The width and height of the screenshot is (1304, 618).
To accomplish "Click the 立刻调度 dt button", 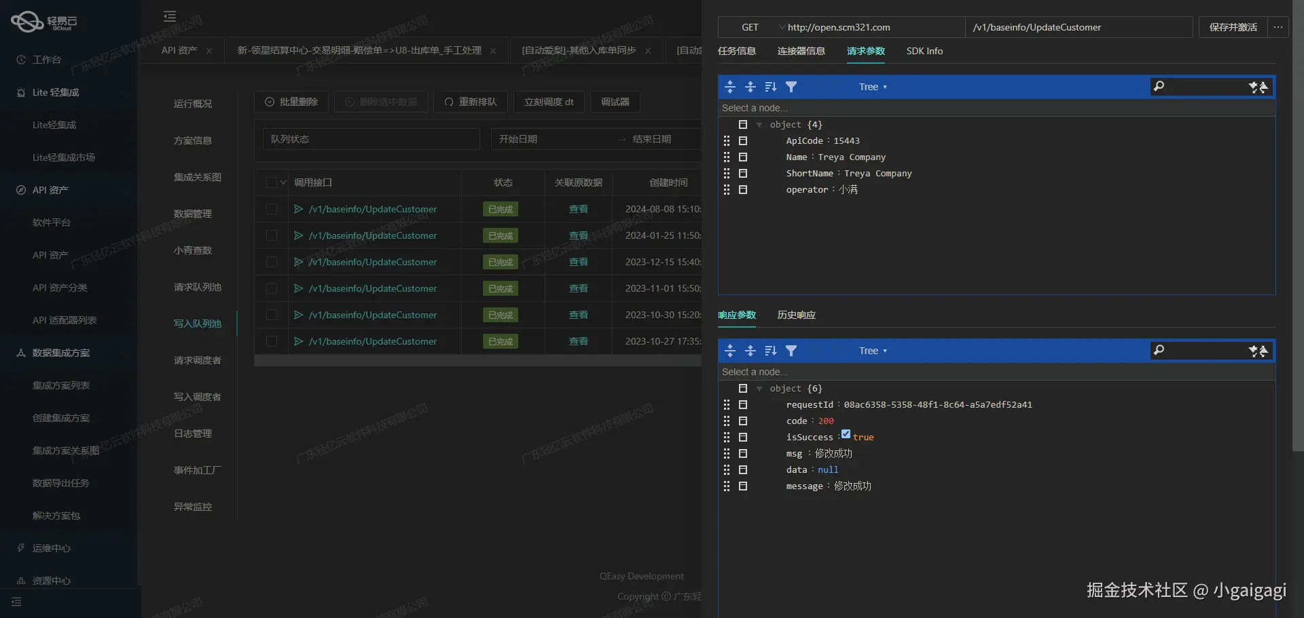I will pyautogui.click(x=549, y=102).
